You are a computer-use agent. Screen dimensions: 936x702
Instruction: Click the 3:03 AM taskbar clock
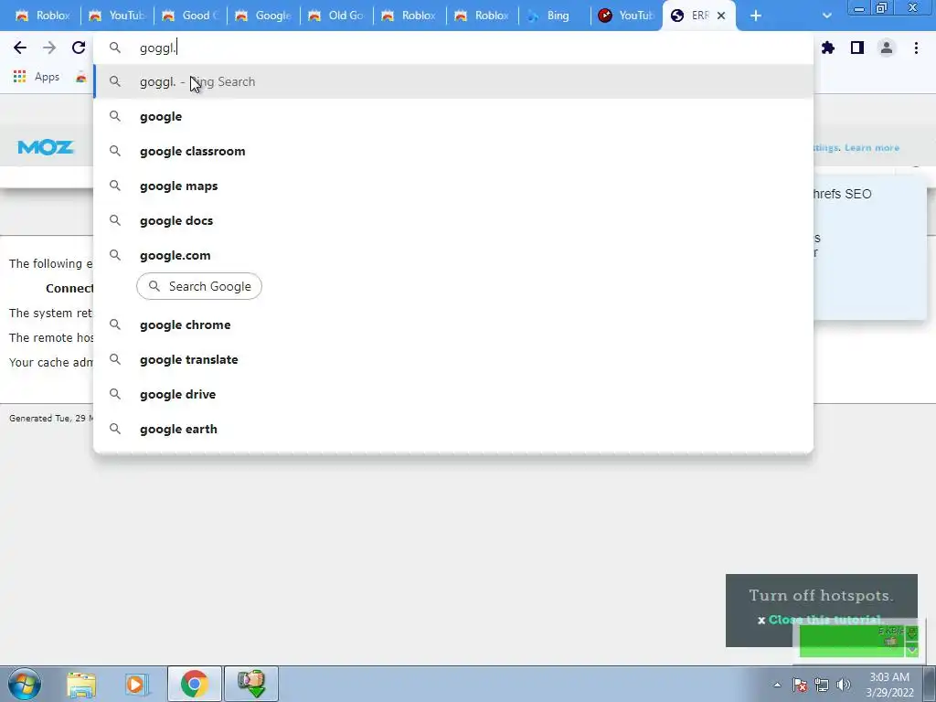(x=889, y=685)
